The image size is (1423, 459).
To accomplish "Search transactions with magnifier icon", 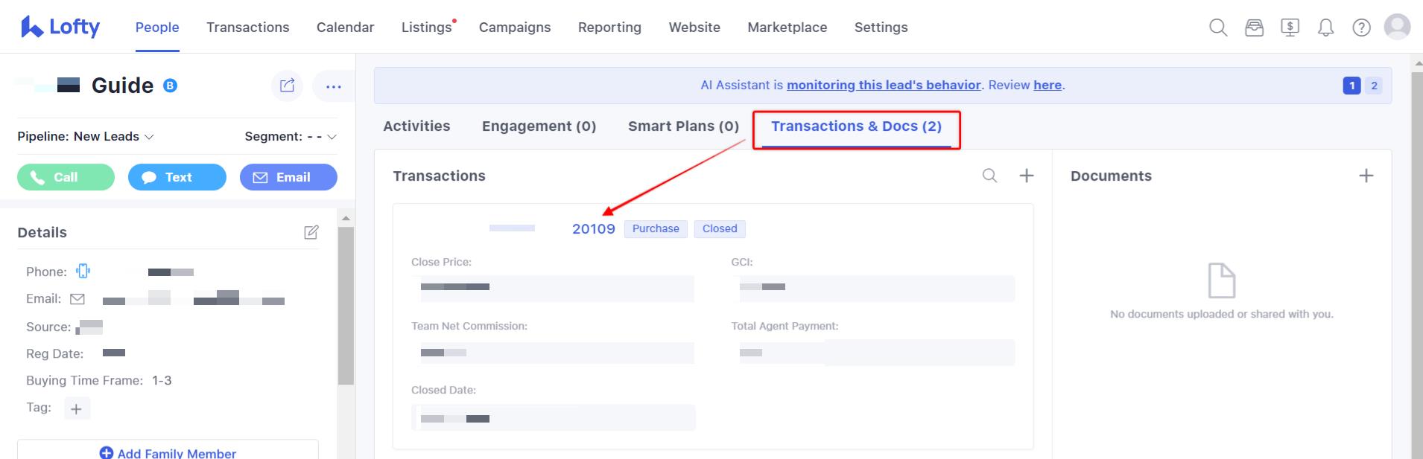I will (x=989, y=176).
